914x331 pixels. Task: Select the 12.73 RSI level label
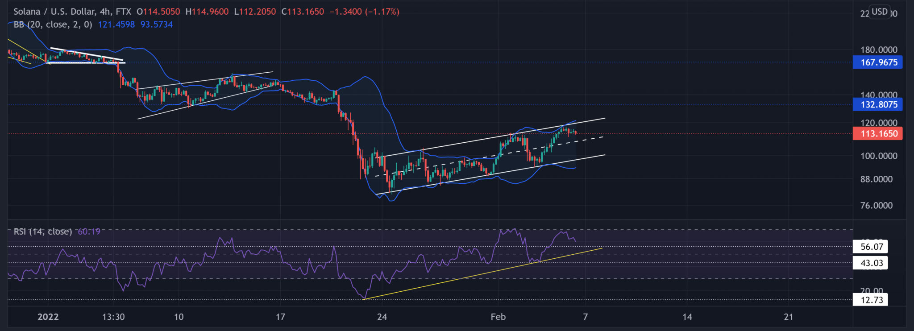coord(871,300)
